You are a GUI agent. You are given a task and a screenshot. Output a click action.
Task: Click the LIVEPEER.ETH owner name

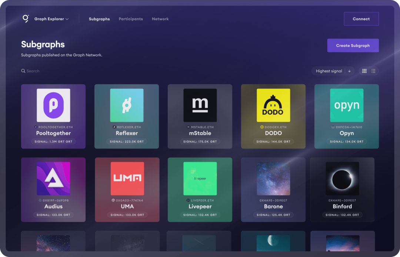click(x=202, y=200)
